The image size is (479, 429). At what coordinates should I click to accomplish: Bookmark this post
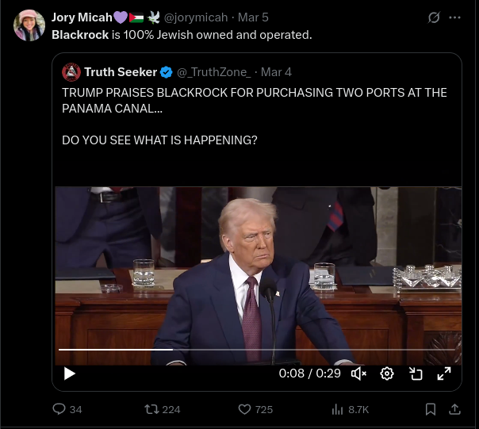[x=430, y=409]
